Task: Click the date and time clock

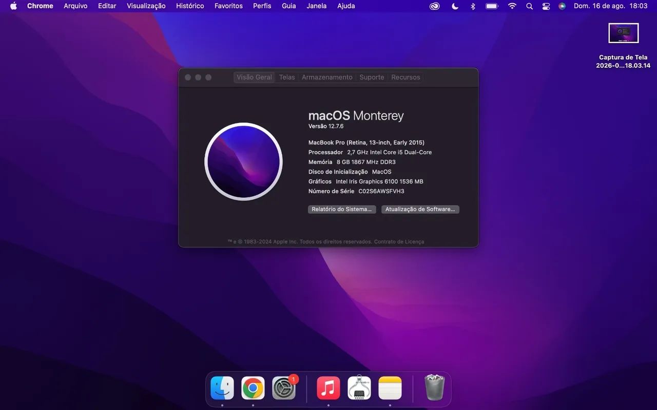Action: (611, 6)
